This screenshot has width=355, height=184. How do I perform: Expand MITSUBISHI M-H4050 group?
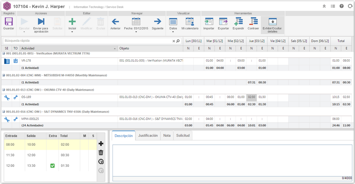[x=4, y=75]
